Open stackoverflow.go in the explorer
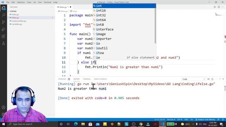Image resolution: width=226 pixels, height=127 pixels. (19, 21)
